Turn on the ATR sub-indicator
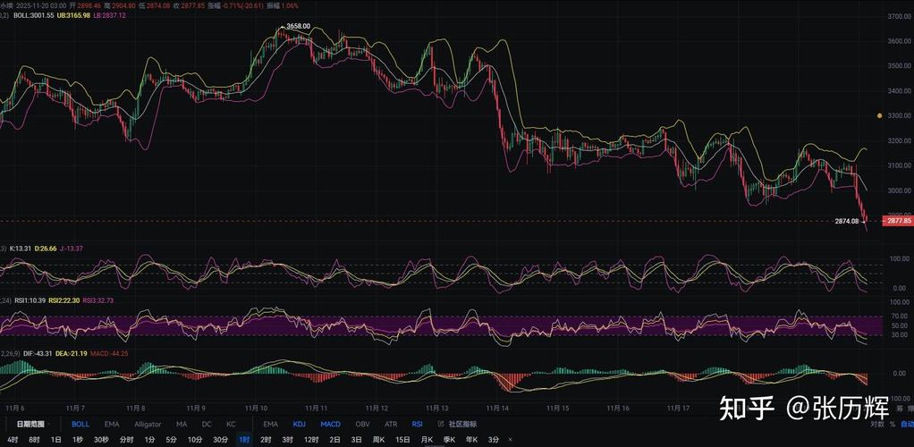This screenshot has height=447, width=914. (391, 424)
